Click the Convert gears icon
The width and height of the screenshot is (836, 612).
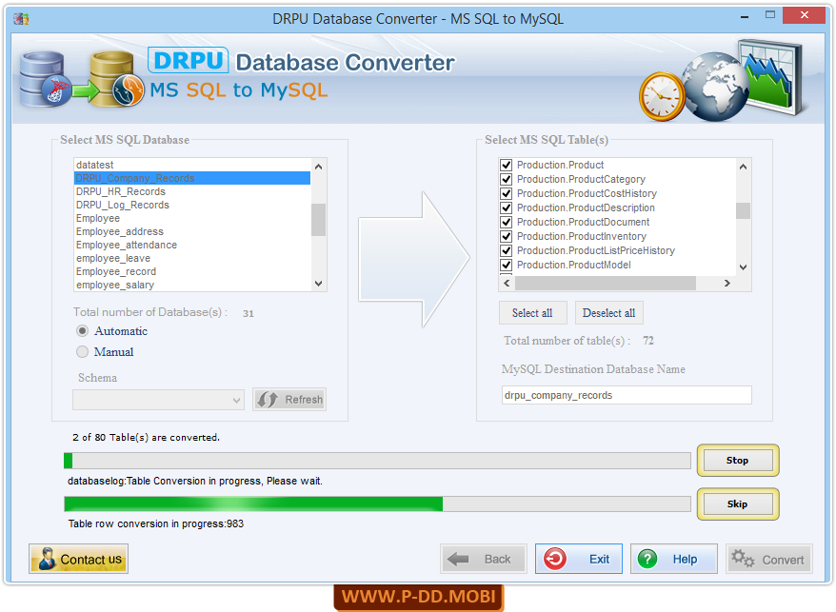tap(743, 559)
